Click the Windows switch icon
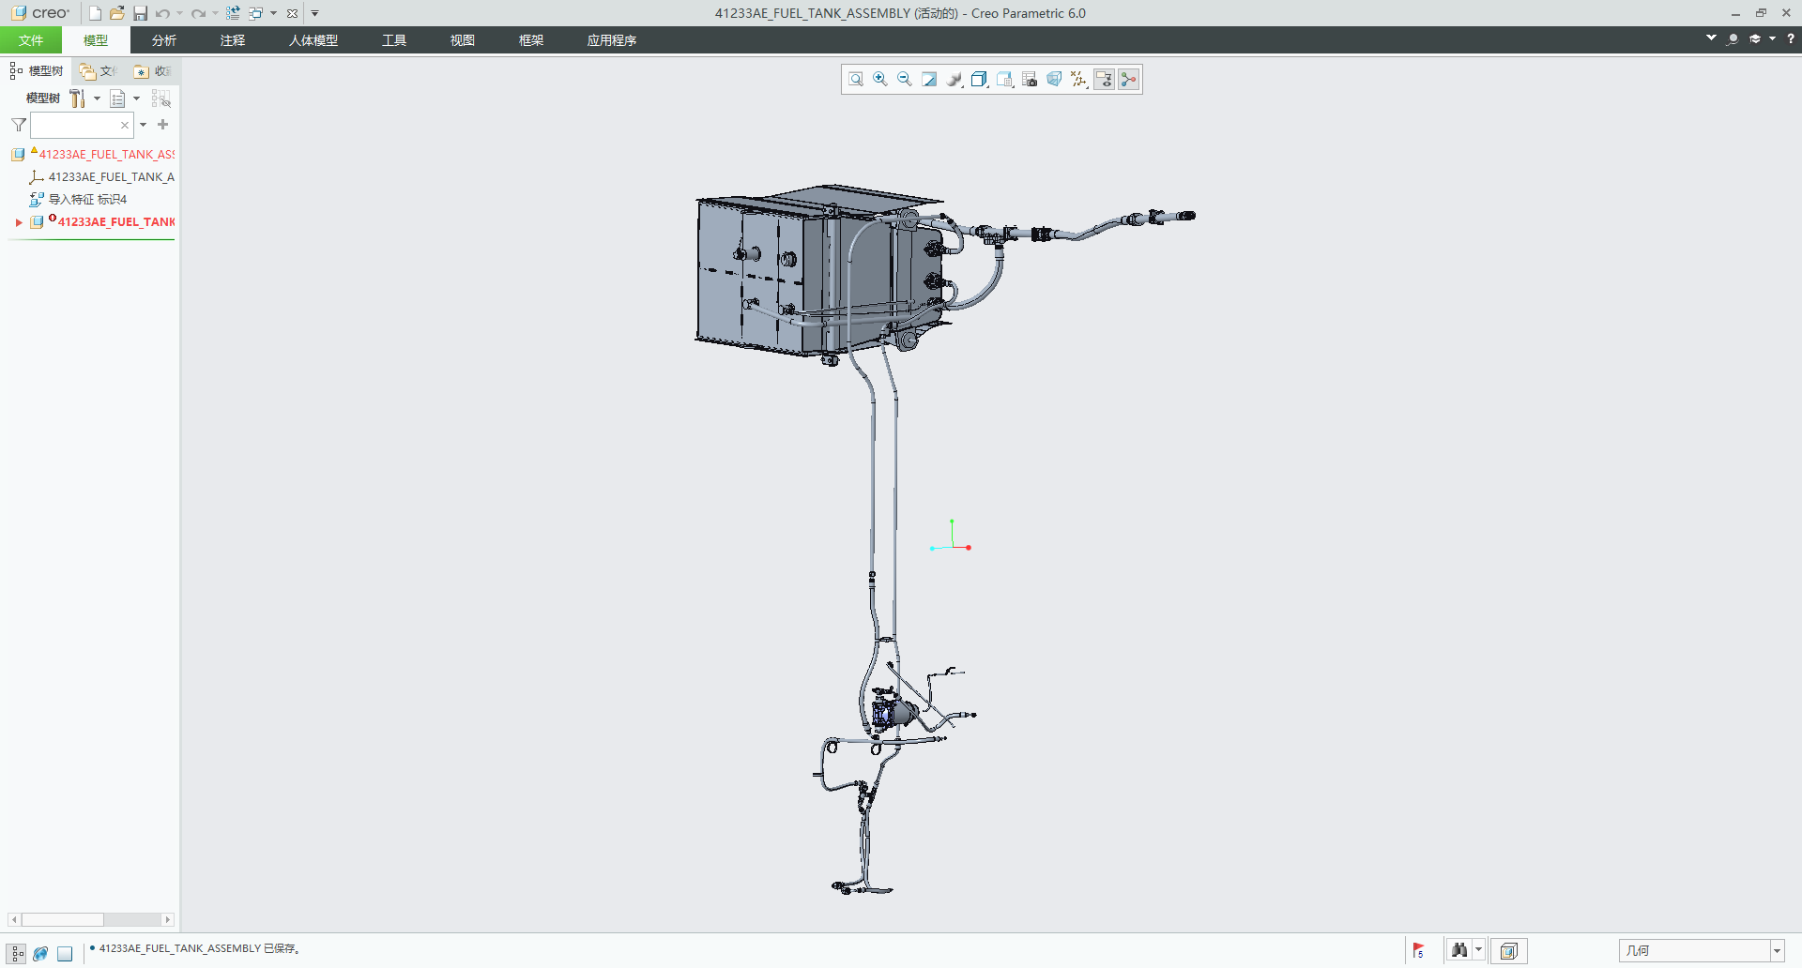This screenshot has width=1802, height=968. 255,13
